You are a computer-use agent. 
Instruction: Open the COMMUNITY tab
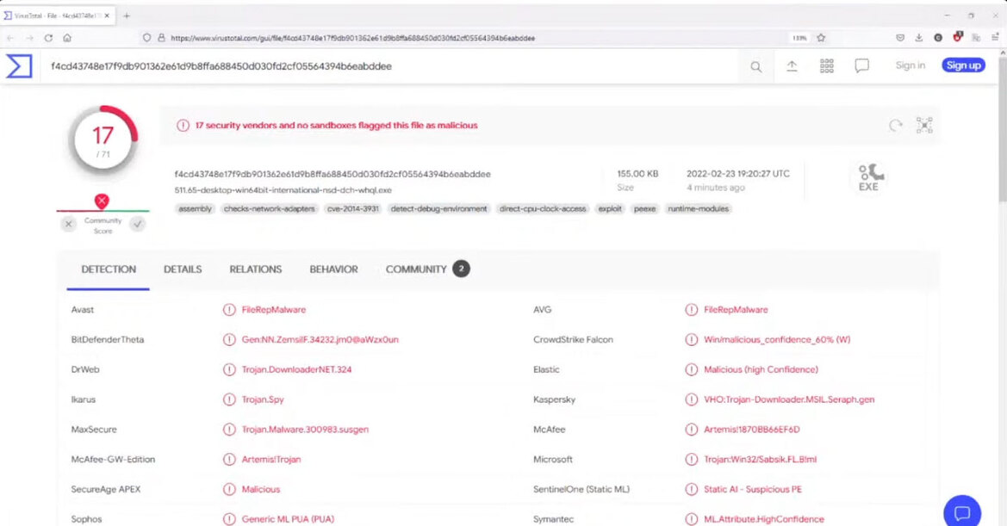coord(428,269)
